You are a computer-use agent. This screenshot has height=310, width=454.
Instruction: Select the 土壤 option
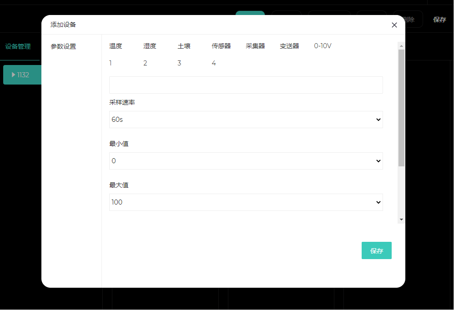click(184, 46)
